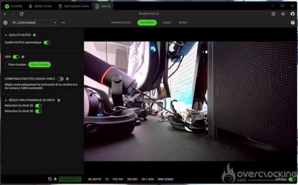Select the Pièce Éclairée HDR mode

click(39, 65)
